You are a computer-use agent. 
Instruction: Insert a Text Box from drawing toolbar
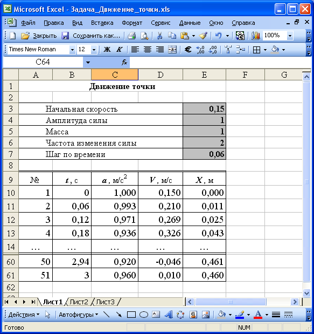156,315
